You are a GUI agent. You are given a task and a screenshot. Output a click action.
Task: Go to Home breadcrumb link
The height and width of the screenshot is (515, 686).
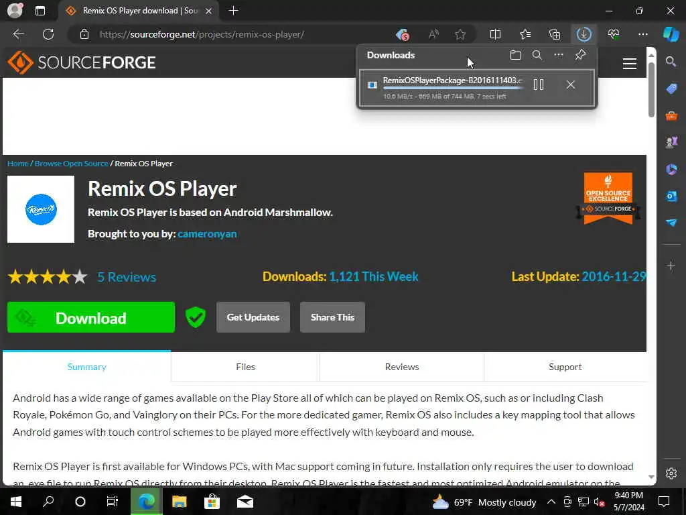click(18, 164)
